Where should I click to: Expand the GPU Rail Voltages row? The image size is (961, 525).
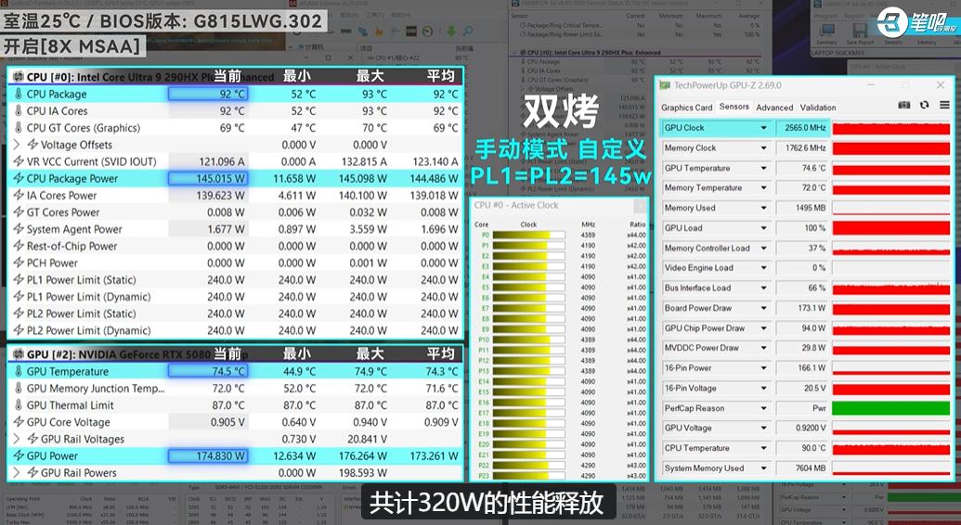[17, 440]
